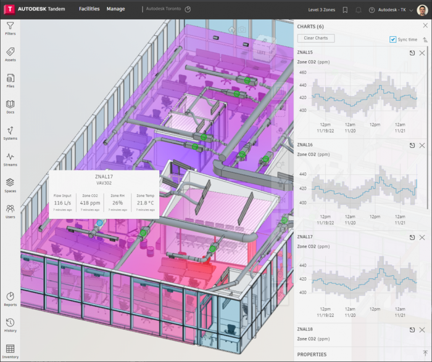Open the Assets sidebar icon
Image resolution: width=432 pixels, height=362 pixels.
pos(10,54)
